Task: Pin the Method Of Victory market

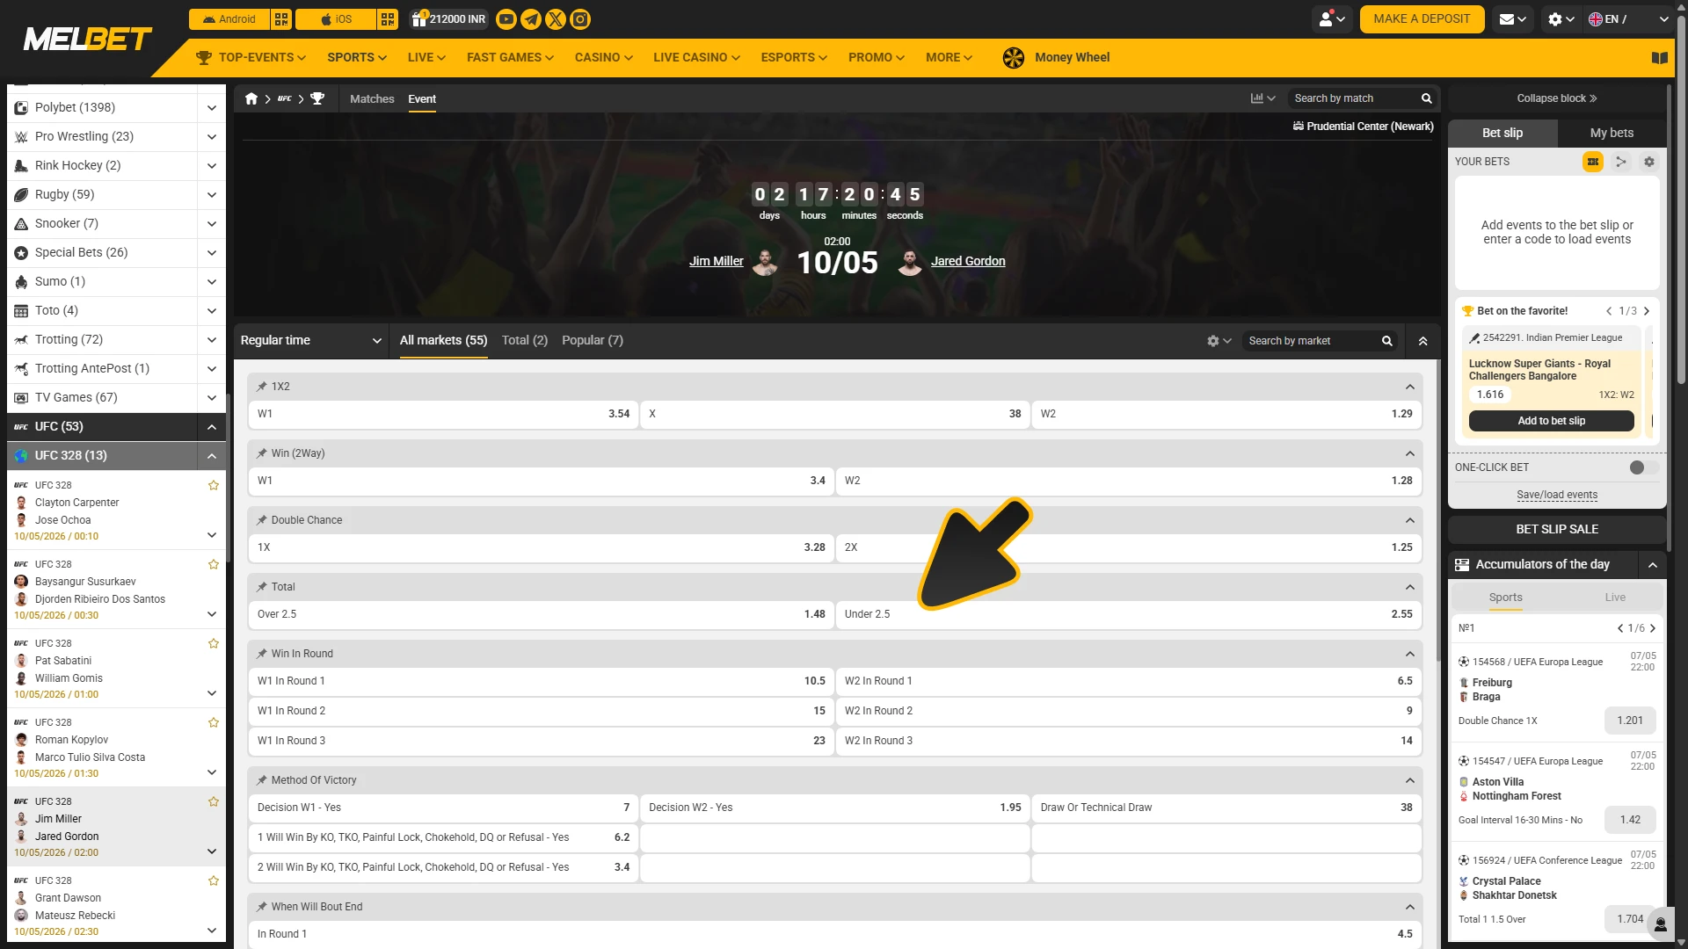Action: coord(262,780)
